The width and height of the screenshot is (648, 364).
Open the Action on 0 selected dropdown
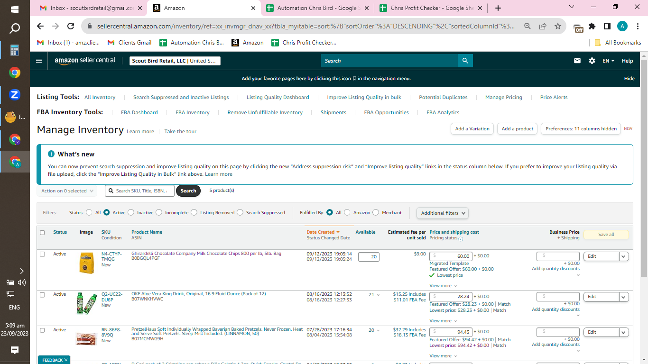[67, 191]
